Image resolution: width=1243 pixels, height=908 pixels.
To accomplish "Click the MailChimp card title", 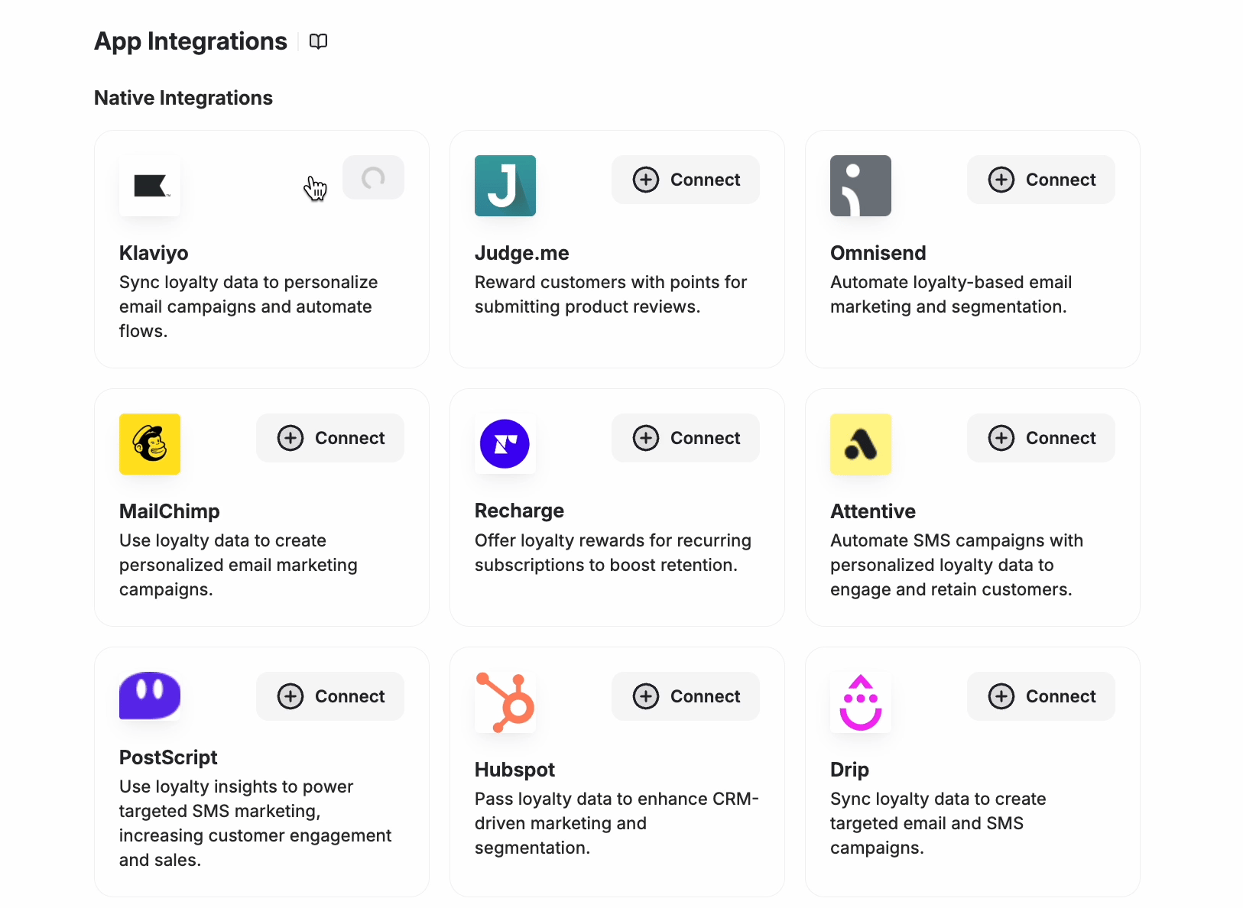I will [170, 511].
